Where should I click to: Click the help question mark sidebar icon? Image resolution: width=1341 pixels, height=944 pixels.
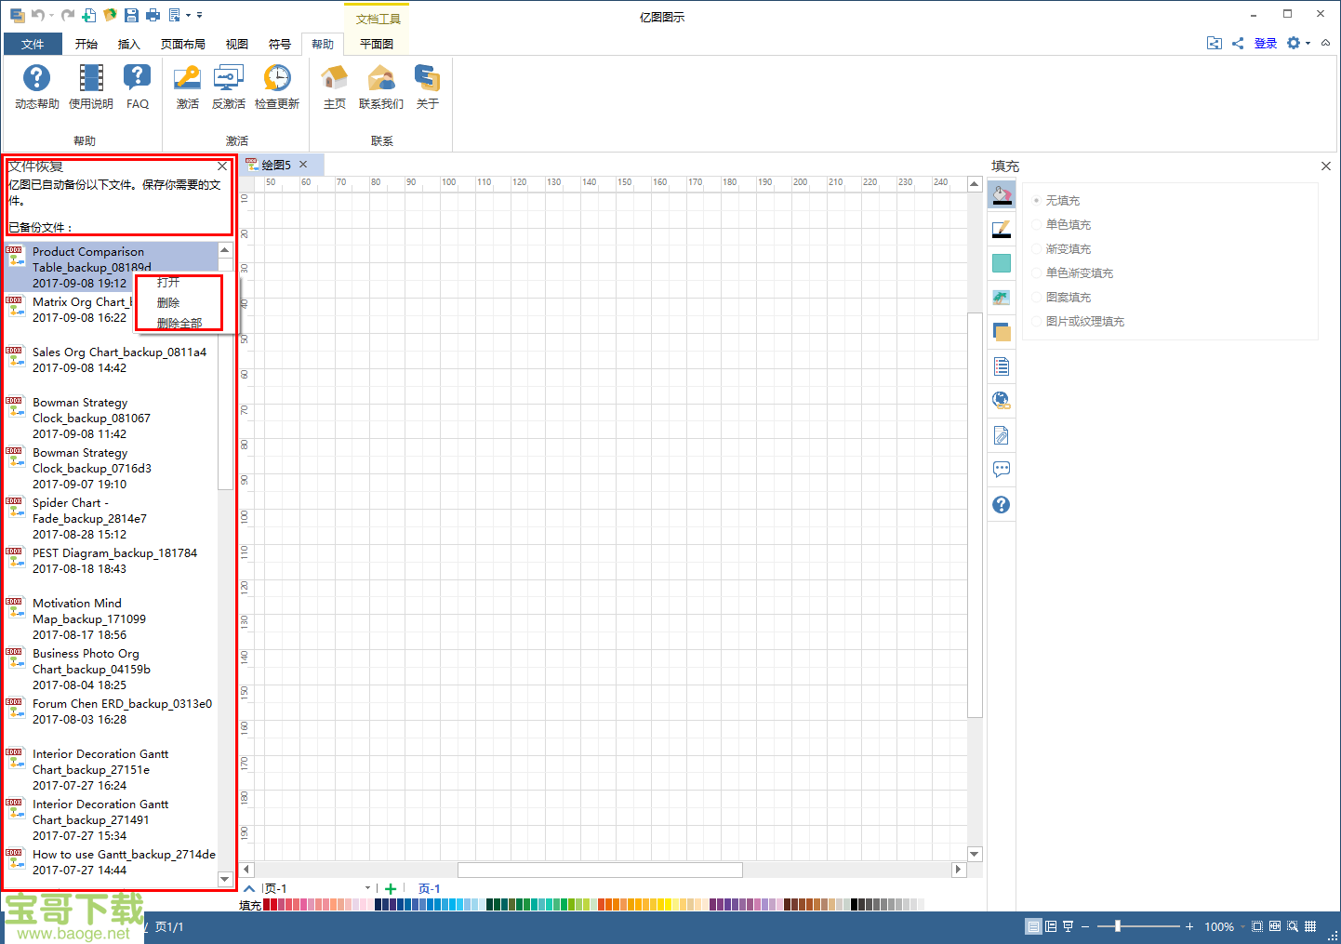(1002, 504)
